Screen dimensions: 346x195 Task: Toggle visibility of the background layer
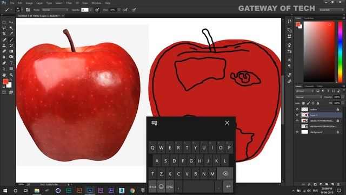tap(297, 132)
